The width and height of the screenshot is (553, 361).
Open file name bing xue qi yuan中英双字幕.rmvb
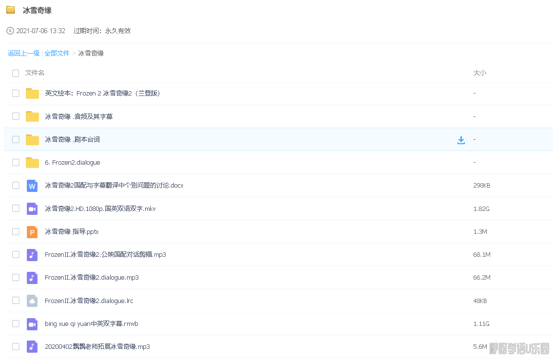(92, 324)
